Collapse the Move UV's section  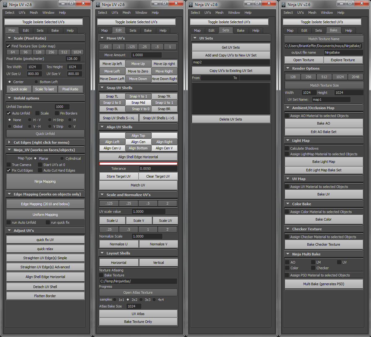(x=102, y=38)
